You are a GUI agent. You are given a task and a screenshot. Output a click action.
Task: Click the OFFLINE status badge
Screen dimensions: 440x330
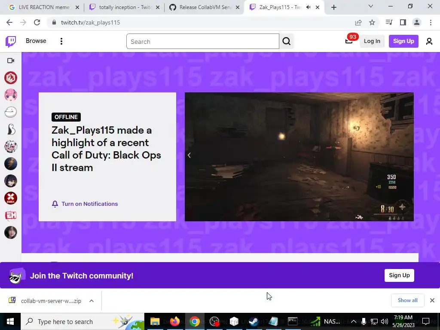click(x=66, y=117)
